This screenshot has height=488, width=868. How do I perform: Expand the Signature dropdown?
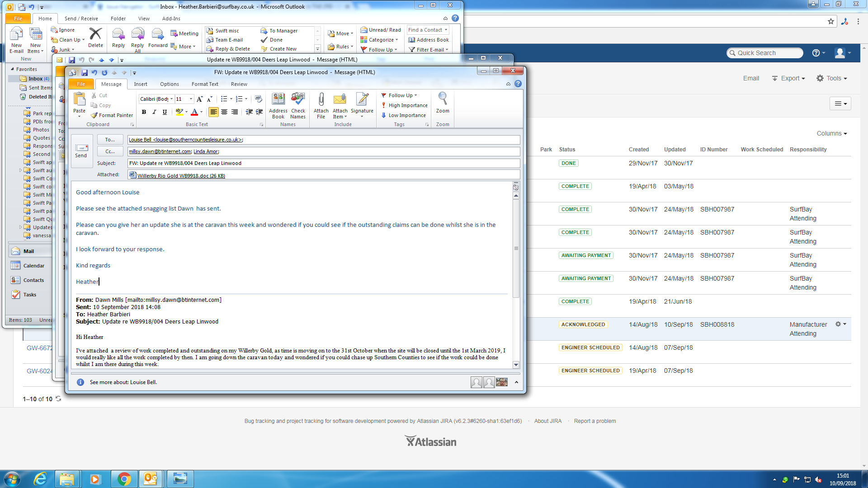pos(362,116)
